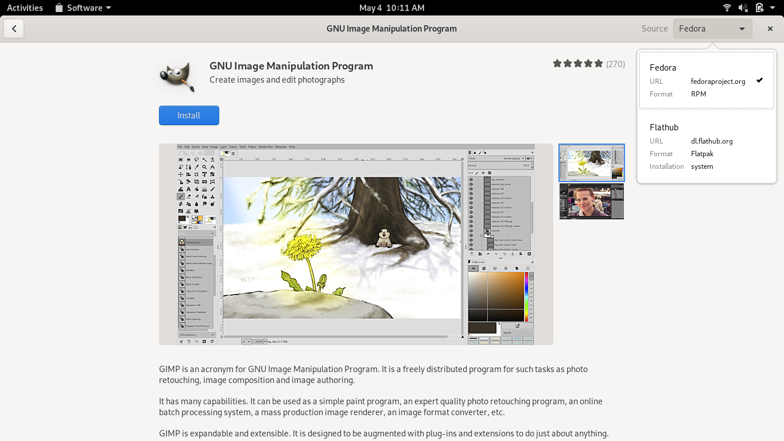The image size is (784, 441).
Task: Close the Software window
Action: [x=770, y=29]
